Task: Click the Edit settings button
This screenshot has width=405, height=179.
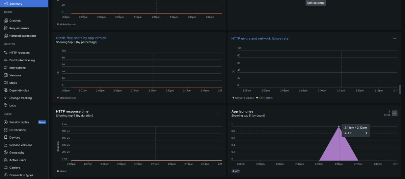Action: tap(316, 3)
